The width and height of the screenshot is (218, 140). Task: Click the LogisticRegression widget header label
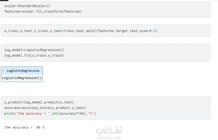23,71
